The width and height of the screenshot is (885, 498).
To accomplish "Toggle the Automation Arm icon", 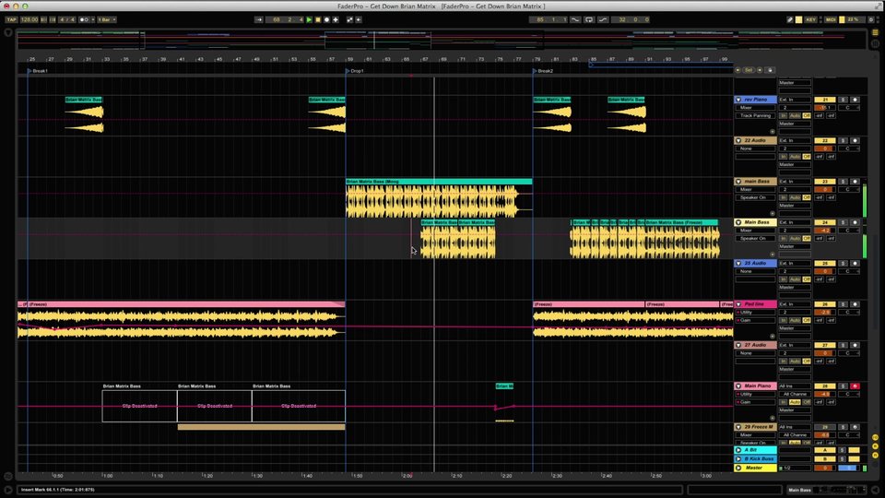I will tap(350, 19).
